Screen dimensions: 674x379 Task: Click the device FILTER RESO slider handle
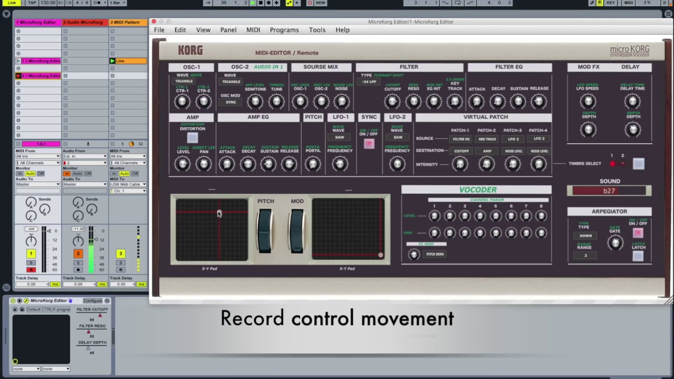click(88, 332)
